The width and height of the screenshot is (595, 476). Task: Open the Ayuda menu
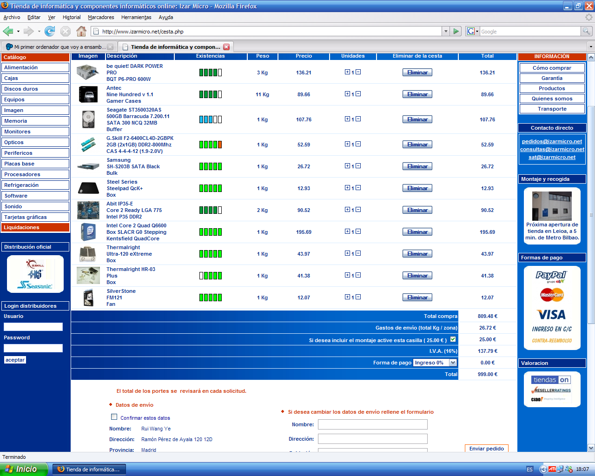click(166, 17)
